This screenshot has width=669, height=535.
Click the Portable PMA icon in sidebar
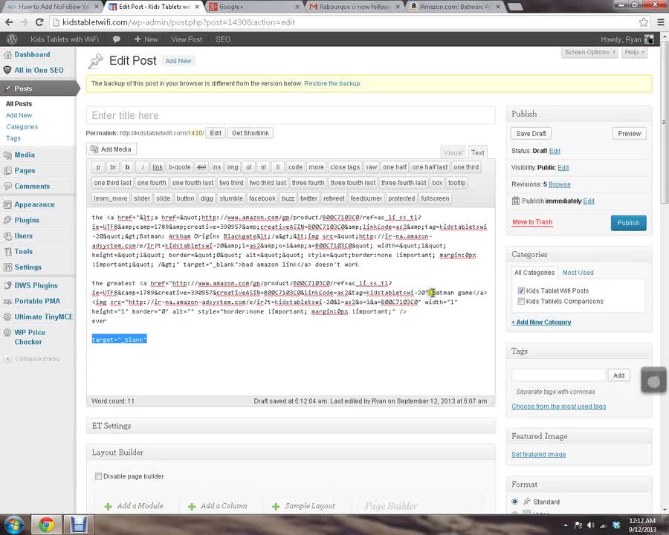7,301
